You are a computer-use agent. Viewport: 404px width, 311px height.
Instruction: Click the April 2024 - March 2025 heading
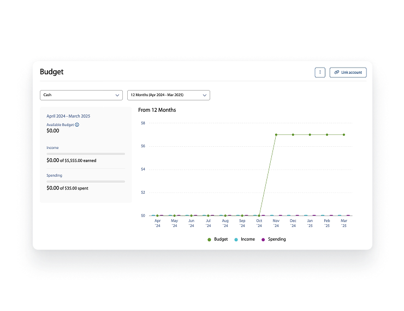pos(68,116)
